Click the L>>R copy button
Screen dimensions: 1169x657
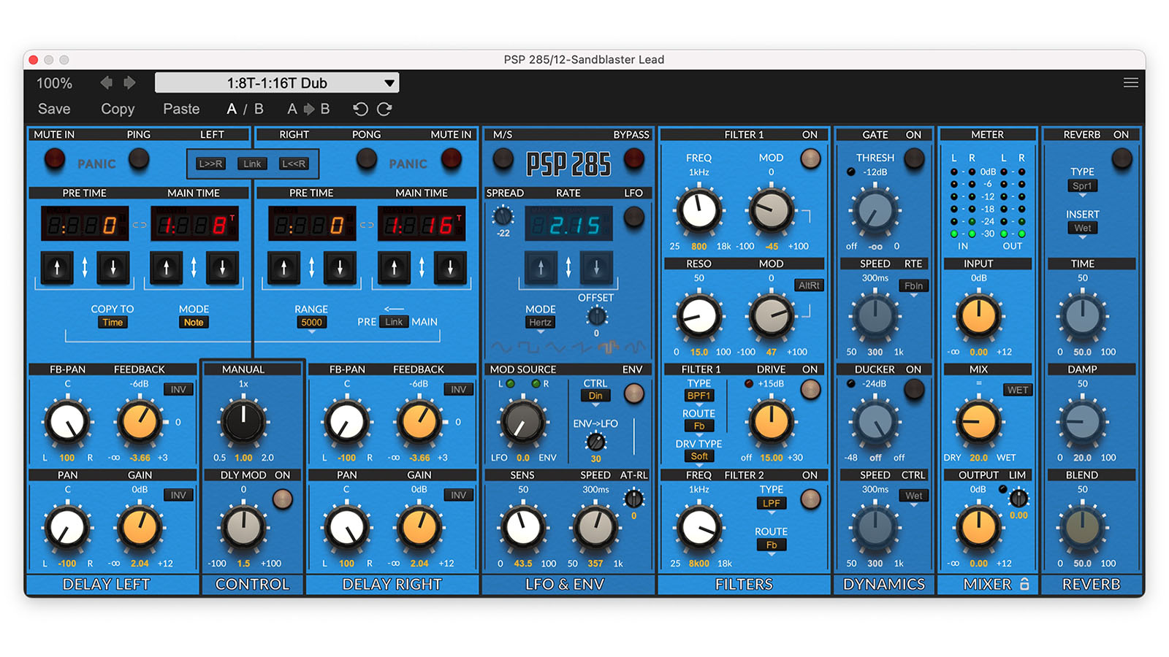click(210, 164)
